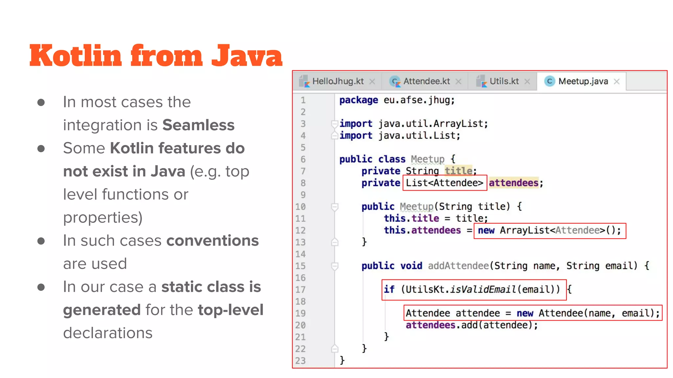Open the Attendee.kt editor tab
This screenshot has width=673, height=378.
(x=427, y=81)
